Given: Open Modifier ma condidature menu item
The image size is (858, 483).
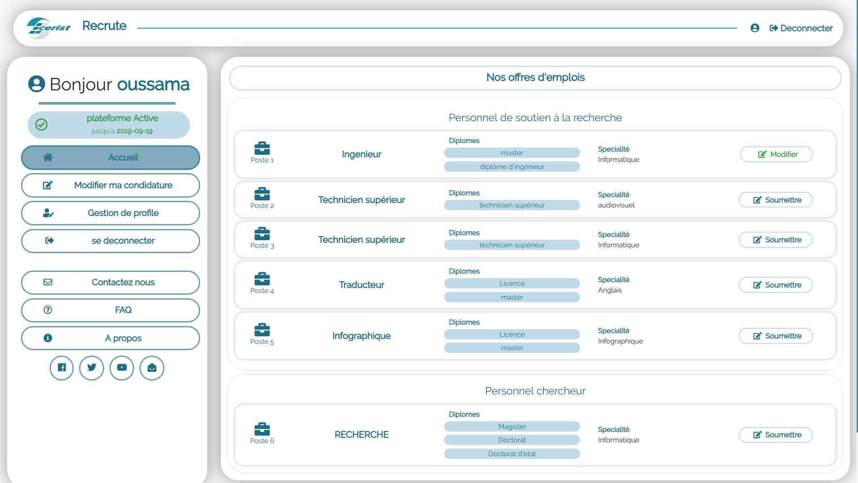Looking at the screenshot, I should tap(110, 185).
